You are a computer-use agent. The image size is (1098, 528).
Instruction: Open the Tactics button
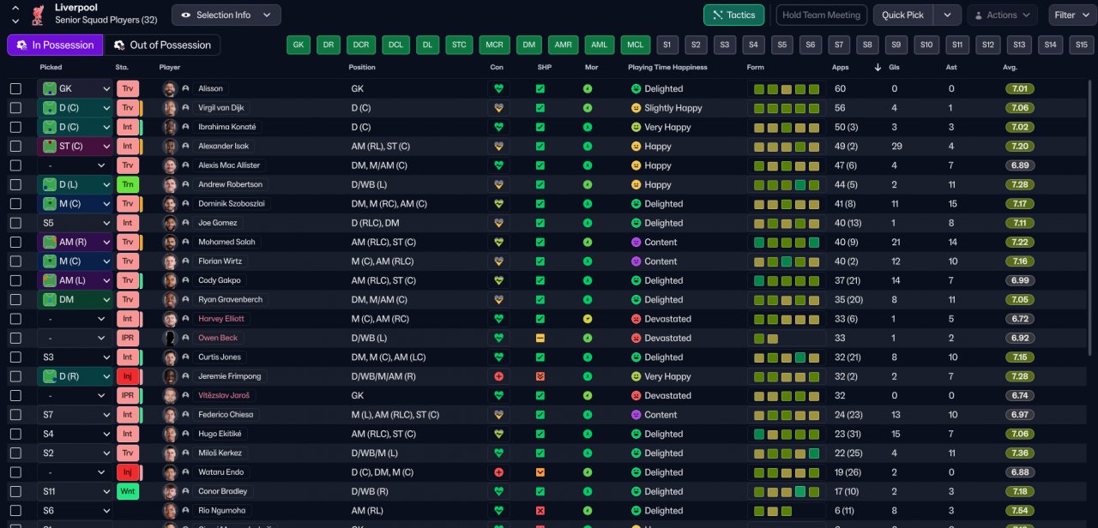point(733,15)
